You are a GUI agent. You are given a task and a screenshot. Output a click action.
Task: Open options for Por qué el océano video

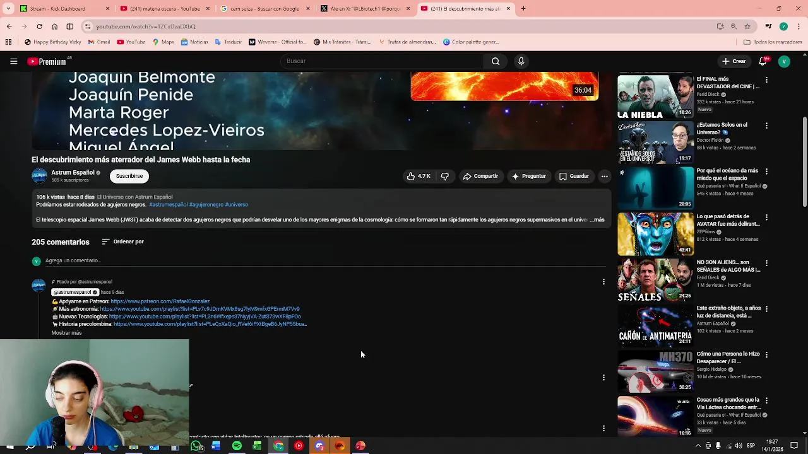pyautogui.click(x=766, y=172)
